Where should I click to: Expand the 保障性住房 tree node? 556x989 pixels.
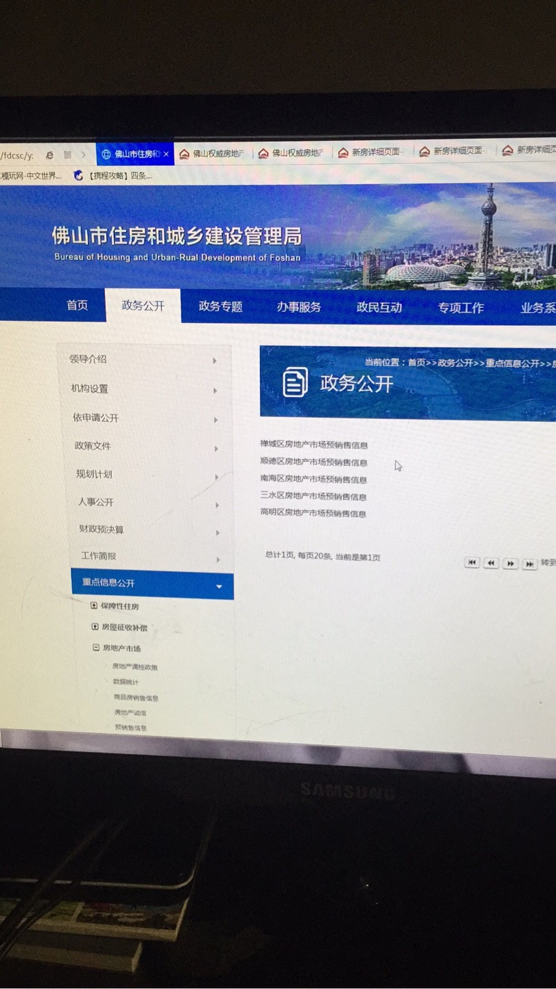point(95,605)
